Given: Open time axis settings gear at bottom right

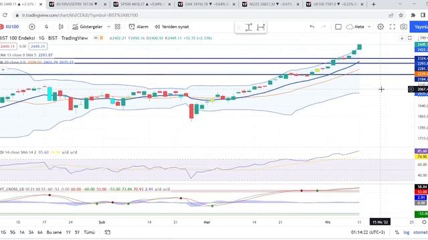Looking at the screenshot, I should (424, 222).
